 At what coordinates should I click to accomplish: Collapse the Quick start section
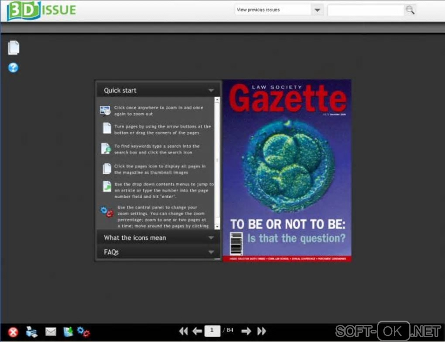coord(158,90)
